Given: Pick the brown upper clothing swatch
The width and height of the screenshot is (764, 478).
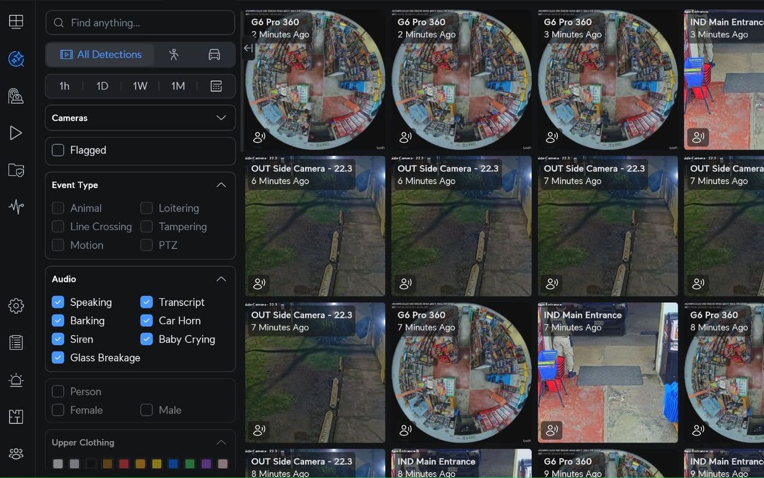Looking at the screenshot, I should point(107,464).
